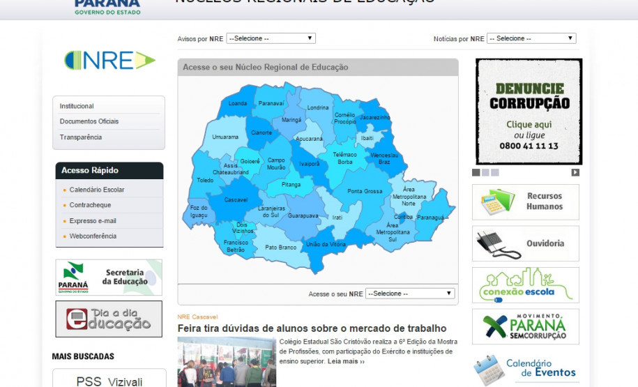Select Cianorte region on the map
The image size is (638, 387).
point(261,133)
